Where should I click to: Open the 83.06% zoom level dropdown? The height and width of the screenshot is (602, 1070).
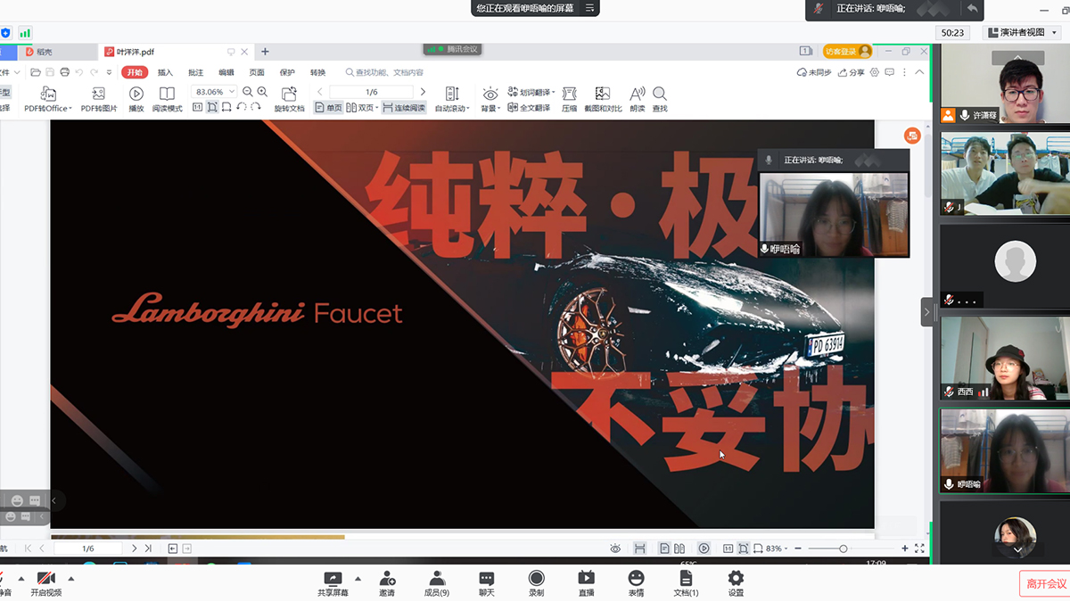click(x=215, y=92)
